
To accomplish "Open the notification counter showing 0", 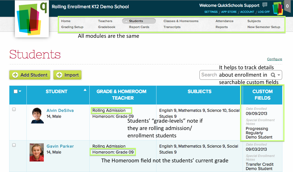I will pos(287,6).
